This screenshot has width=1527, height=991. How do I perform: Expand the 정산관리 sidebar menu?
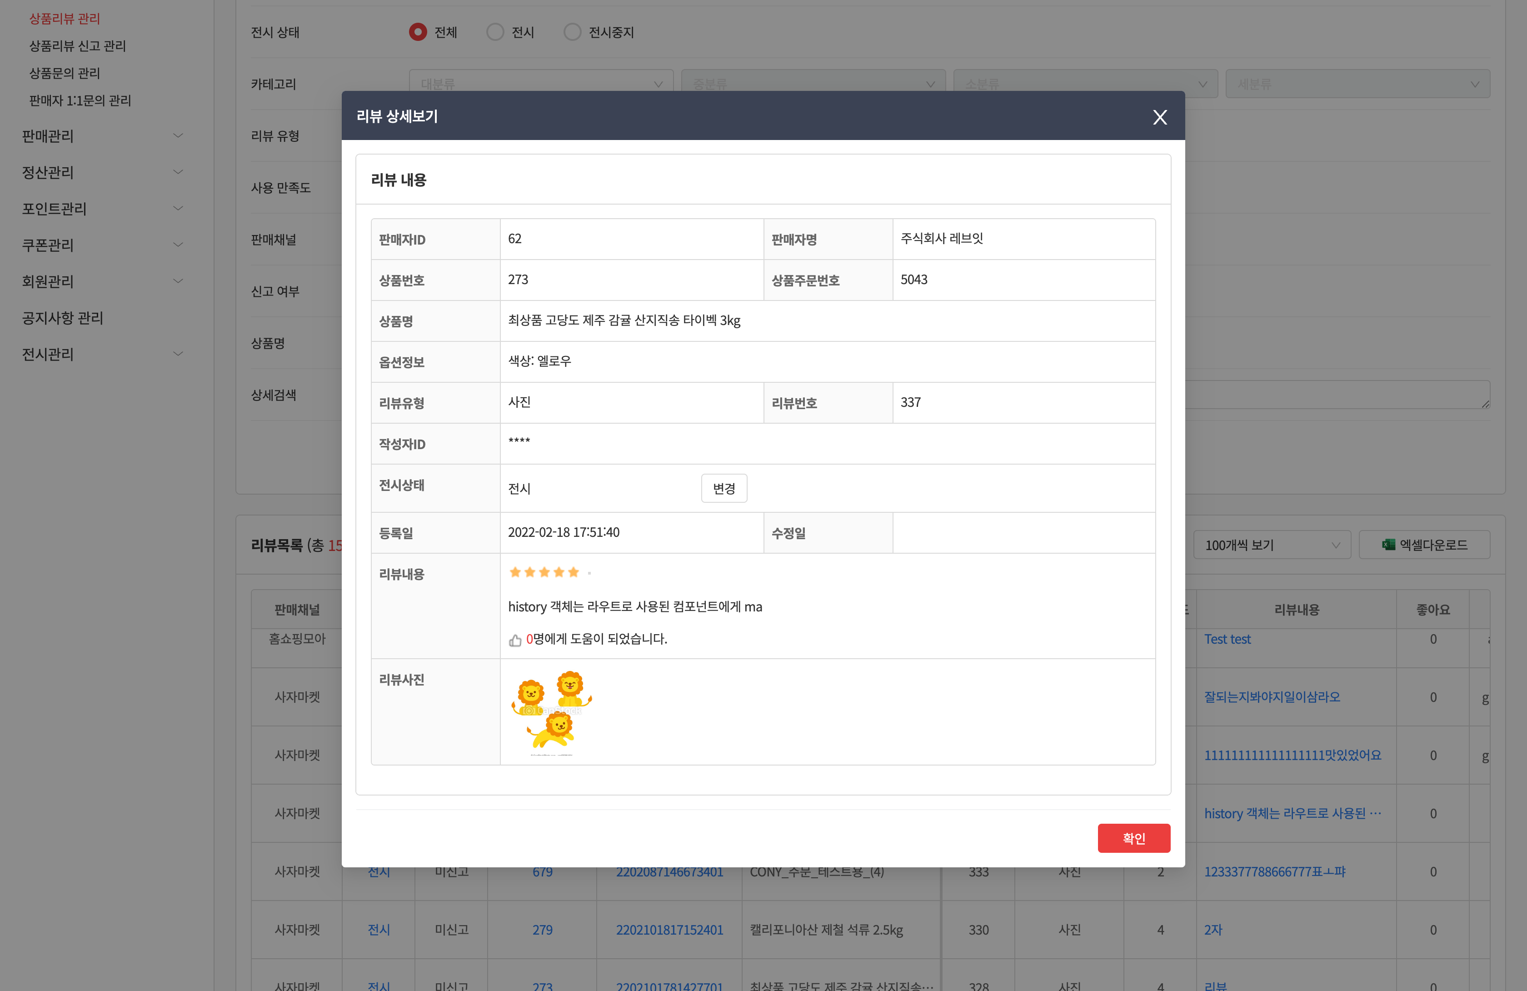(x=103, y=172)
